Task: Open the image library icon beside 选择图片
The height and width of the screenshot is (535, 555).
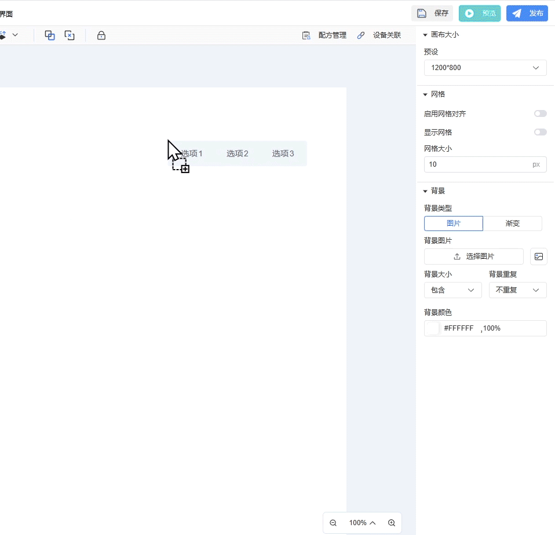Action: pos(539,256)
